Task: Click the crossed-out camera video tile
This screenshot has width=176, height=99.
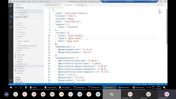Action: point(112,94)
